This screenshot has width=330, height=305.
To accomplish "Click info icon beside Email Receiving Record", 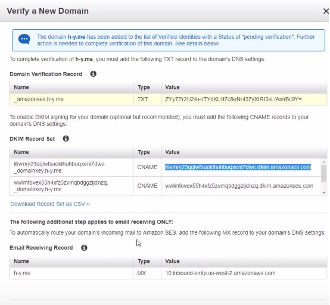I will click(84, 248).
